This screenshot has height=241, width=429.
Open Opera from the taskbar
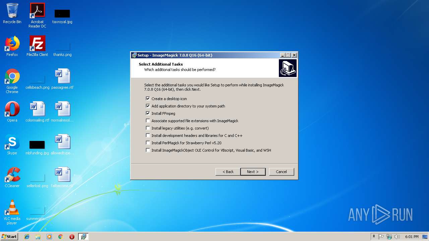point(72,237)
